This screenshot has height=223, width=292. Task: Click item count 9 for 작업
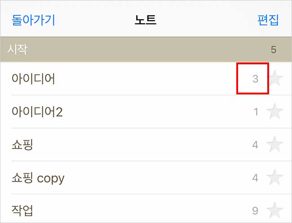(255, 210)
